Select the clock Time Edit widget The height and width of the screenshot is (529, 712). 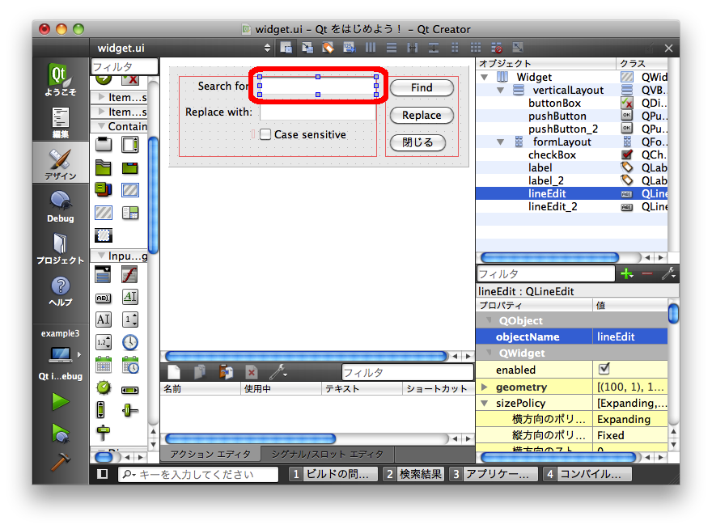click(129, 342)
